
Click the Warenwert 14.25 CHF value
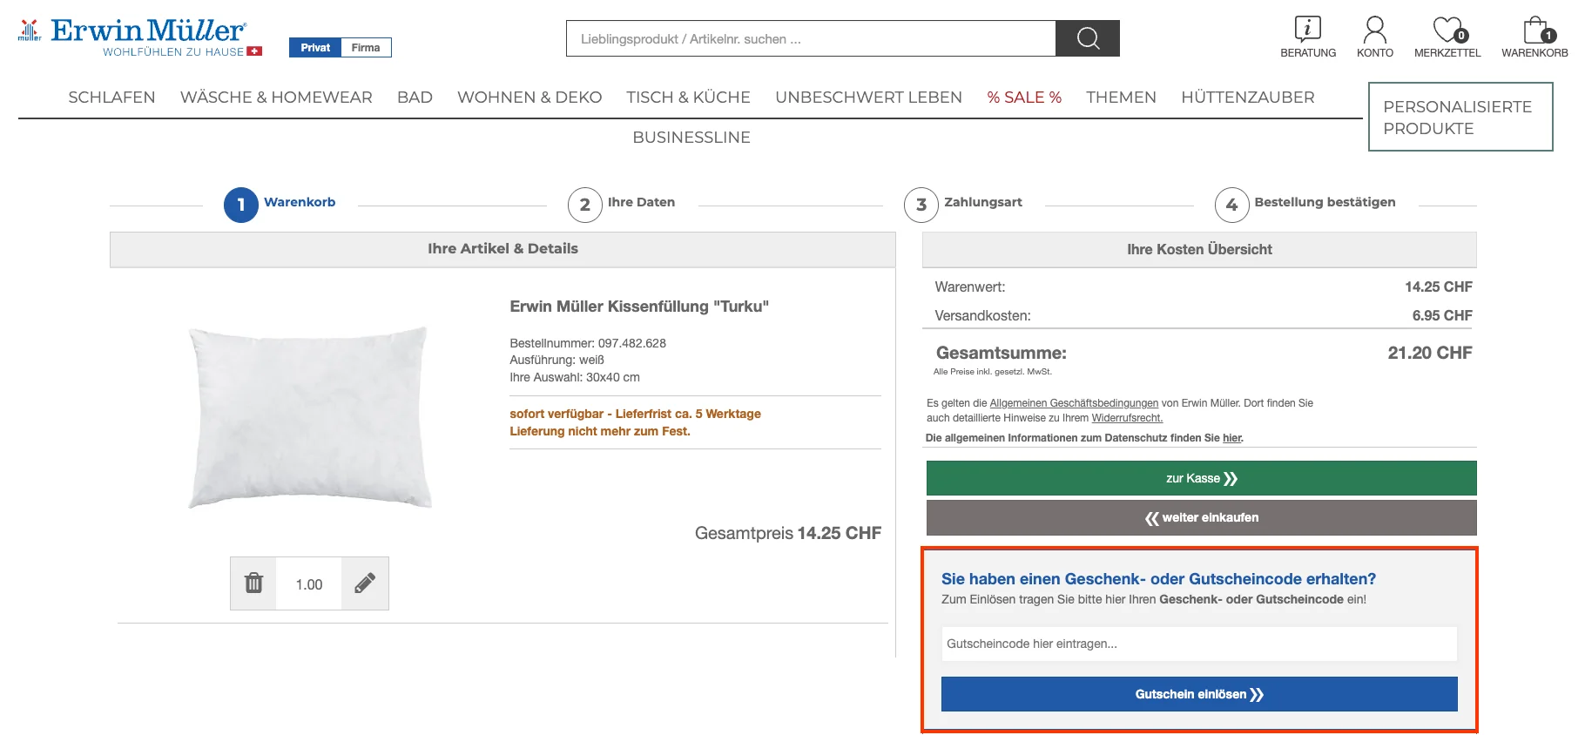(1439, 287)
